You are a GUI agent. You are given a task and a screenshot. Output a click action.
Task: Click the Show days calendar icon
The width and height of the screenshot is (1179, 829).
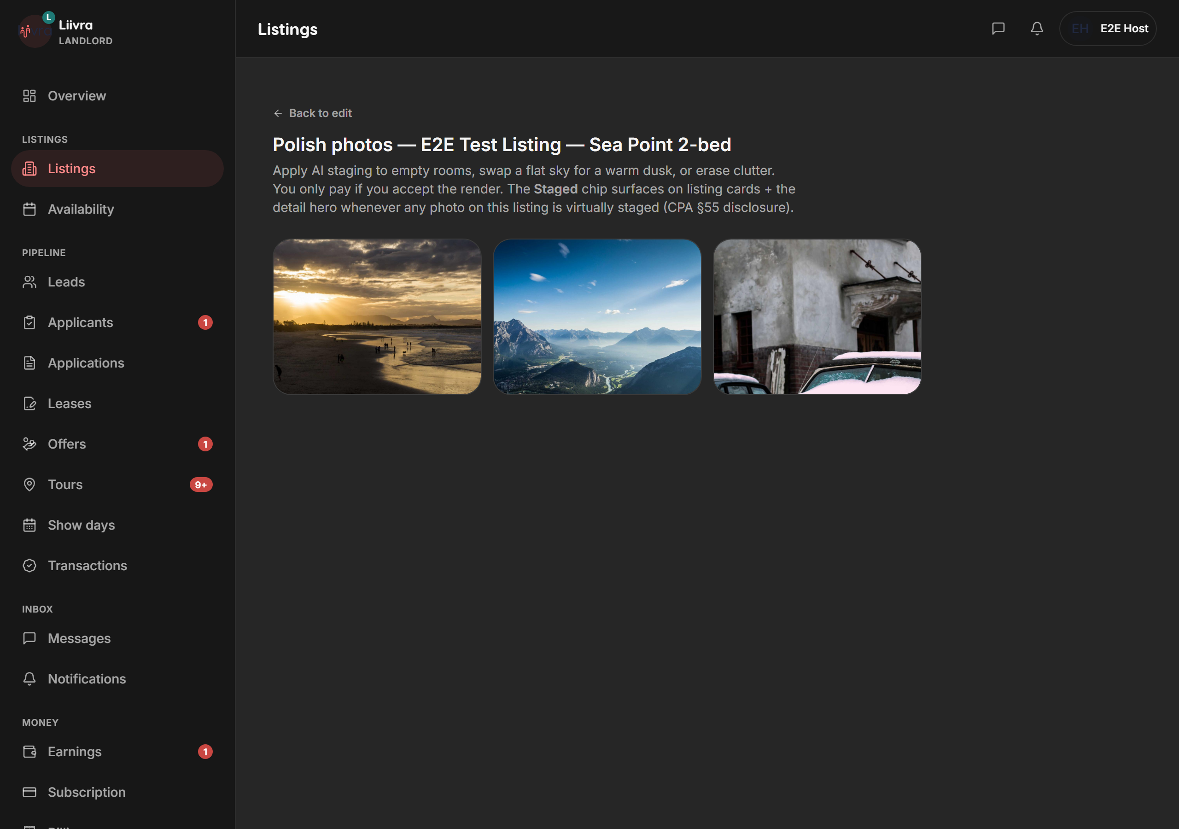coord(29,525)
